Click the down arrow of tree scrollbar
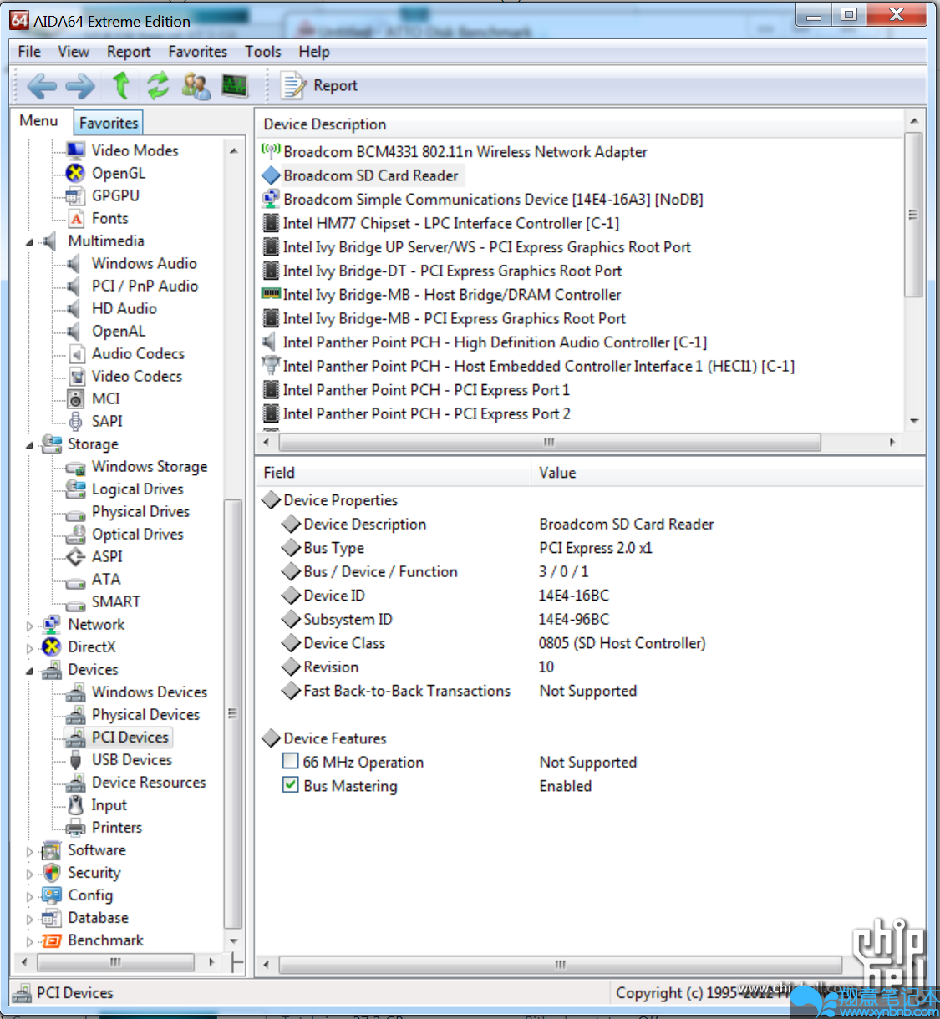This screenshot has height=1019, width=940. click(x=234, y=940)
